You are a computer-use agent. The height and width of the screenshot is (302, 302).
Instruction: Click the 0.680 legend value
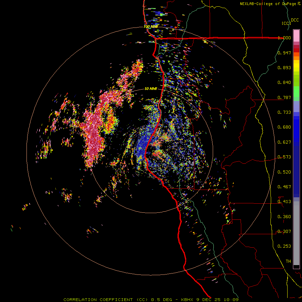(x=284, y=127)
